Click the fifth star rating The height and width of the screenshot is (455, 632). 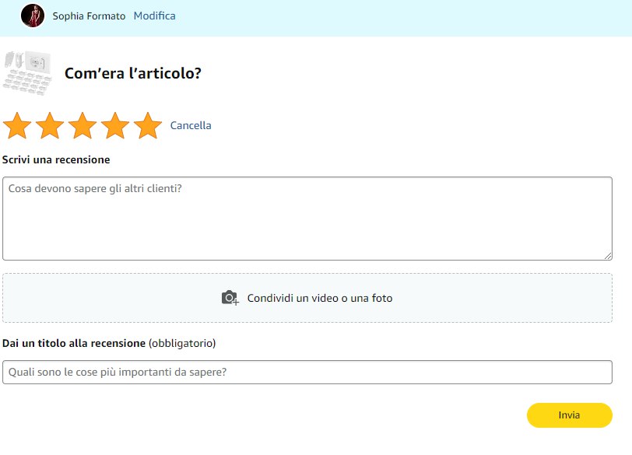coord(148,125)
